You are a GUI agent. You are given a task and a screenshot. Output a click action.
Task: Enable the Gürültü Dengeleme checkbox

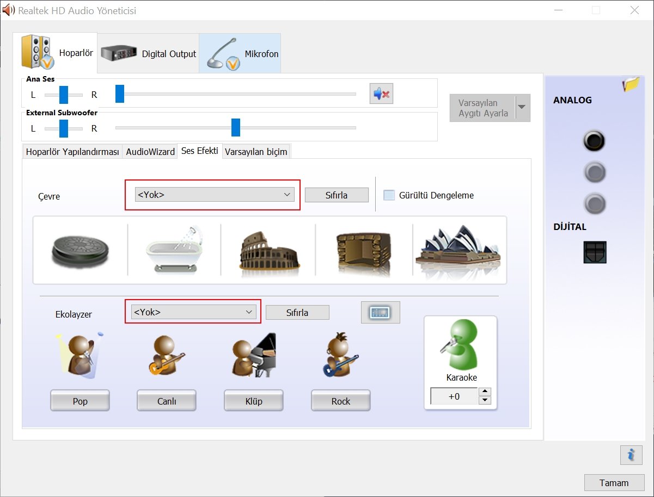(x=389, y=195)
